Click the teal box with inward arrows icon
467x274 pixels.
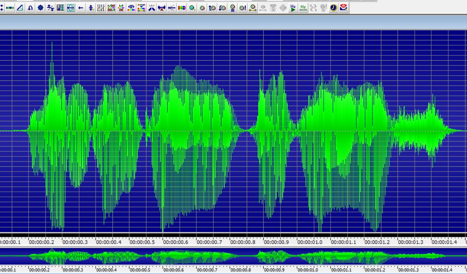click(71, 8)
